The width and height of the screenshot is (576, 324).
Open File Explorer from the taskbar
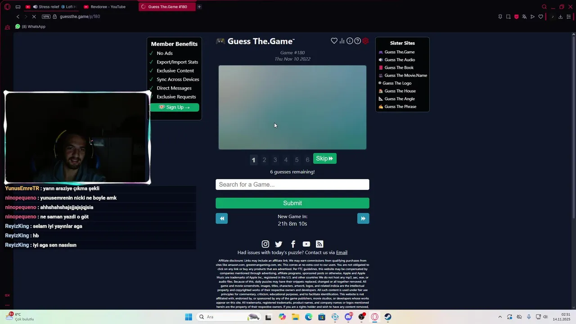click(295, 317)
